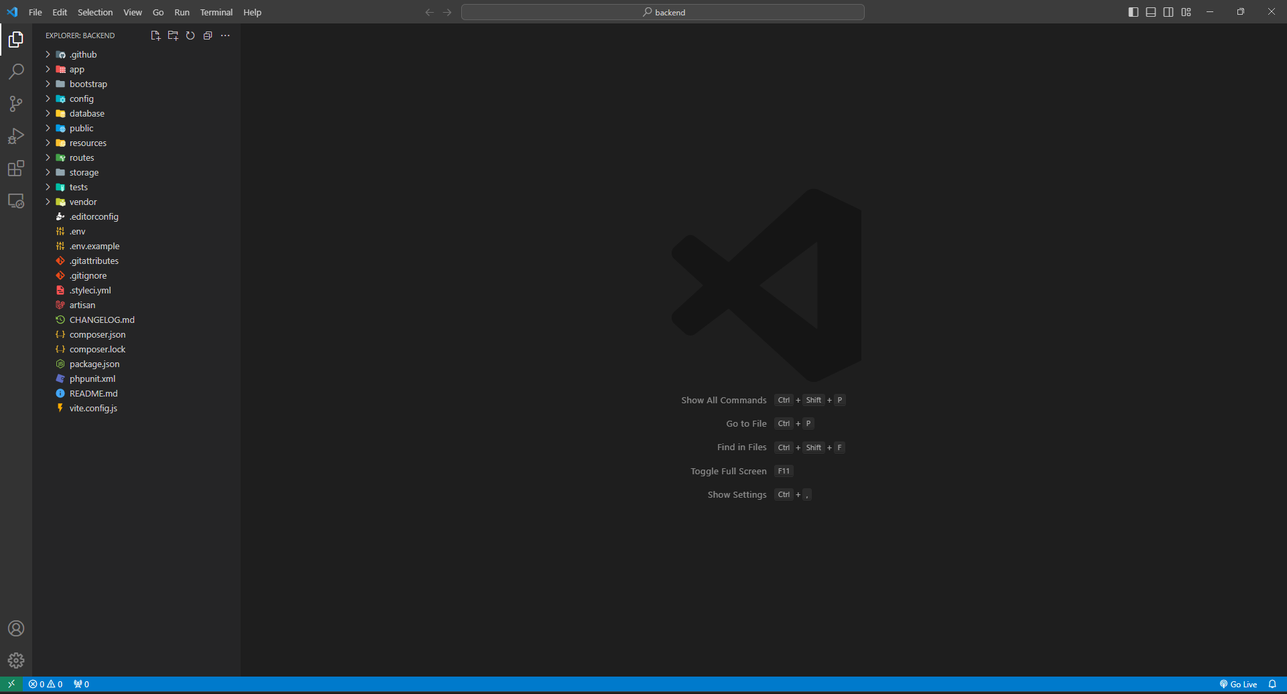Expand the app folder
The image size is (1287, 694).
76,70
